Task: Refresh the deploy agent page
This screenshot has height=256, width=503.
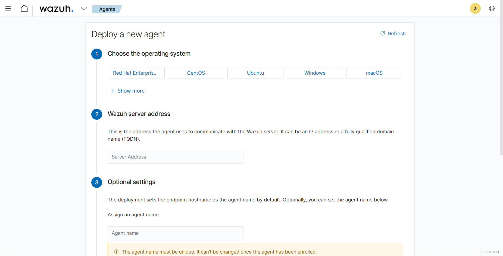Action: pyautogui.click(x=393, y=33)
